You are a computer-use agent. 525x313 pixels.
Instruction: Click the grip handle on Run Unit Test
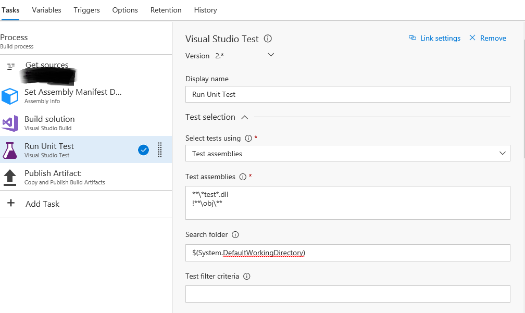[x=159, y=151]
